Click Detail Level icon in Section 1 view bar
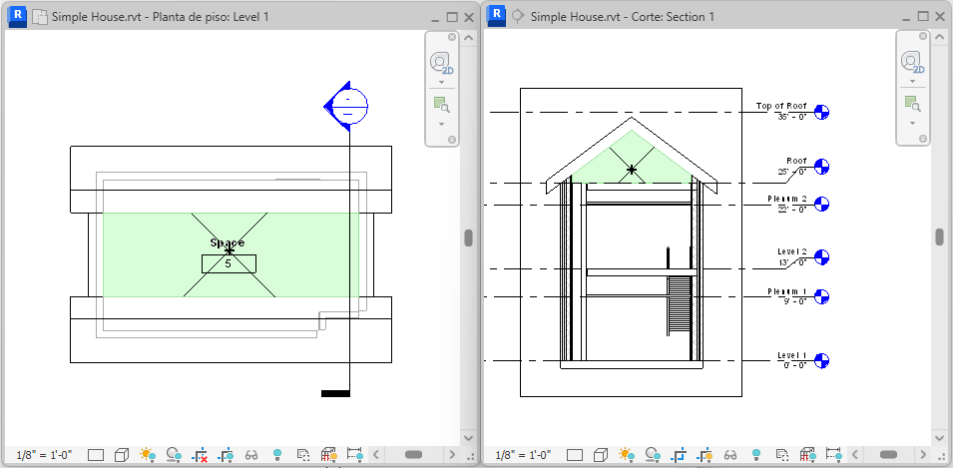The image size is (953, 468). (575, 455)
